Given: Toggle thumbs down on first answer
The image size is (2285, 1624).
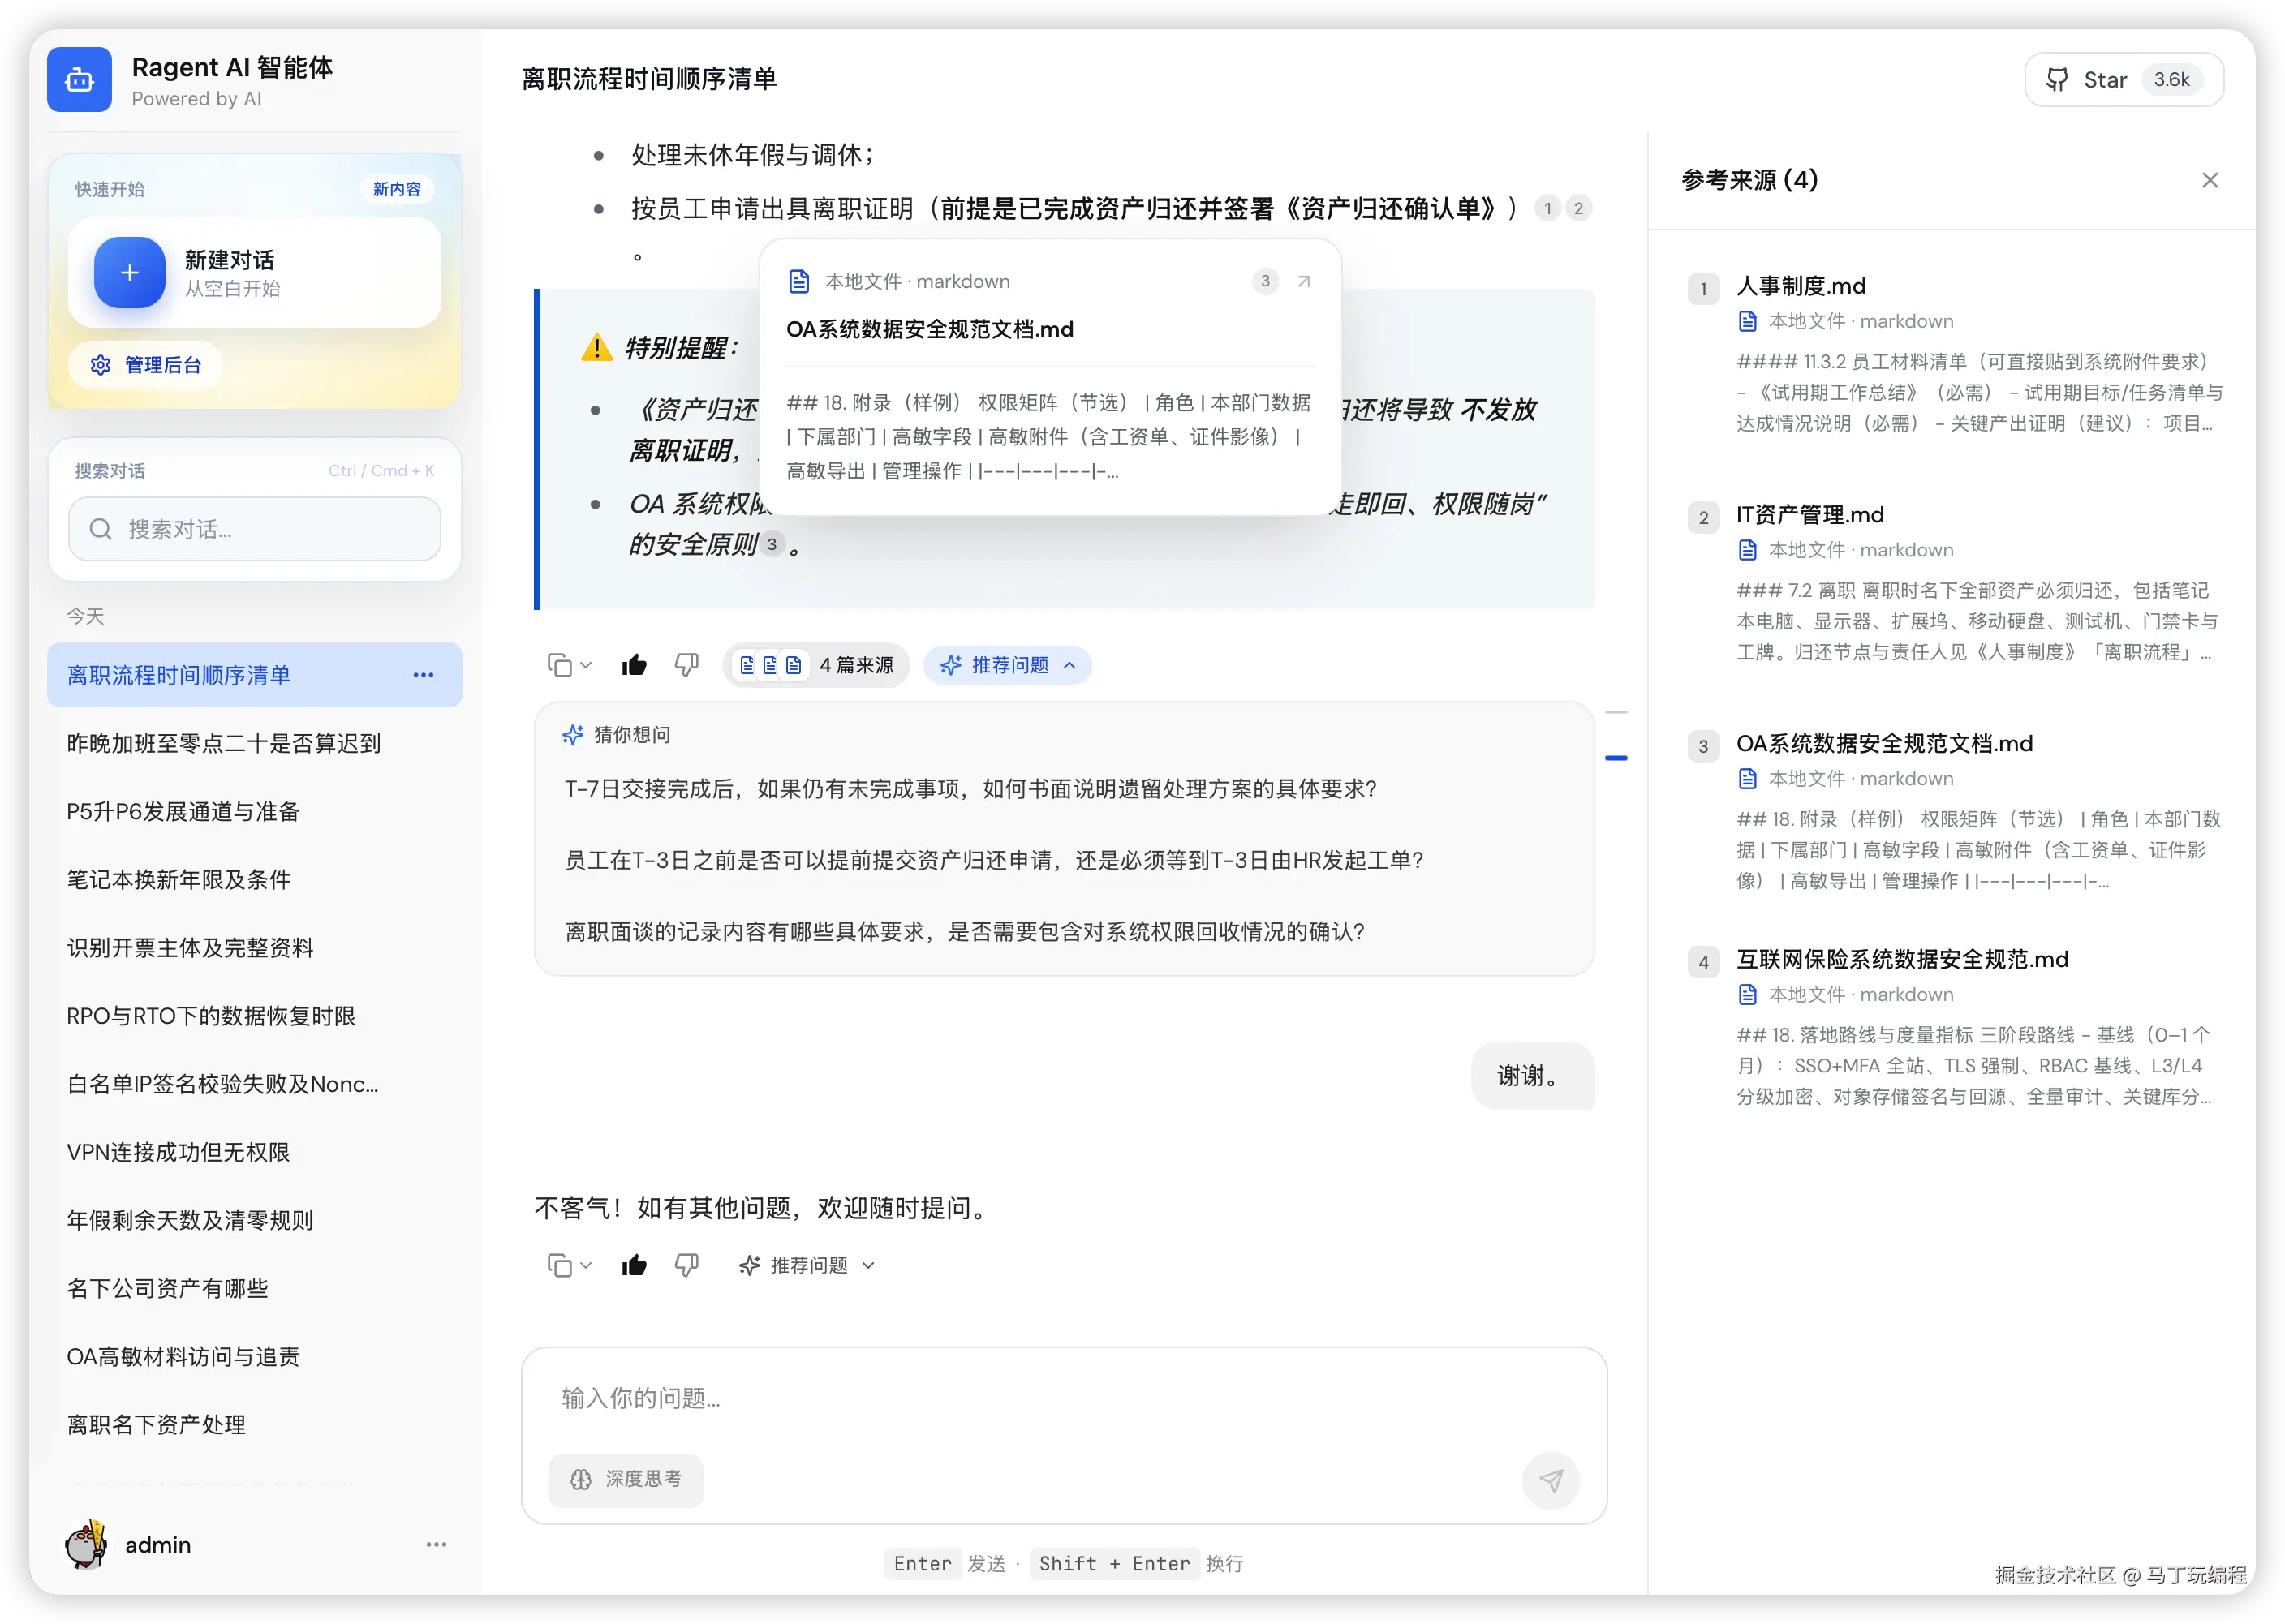Looking at the screenshot, I should pyautogui.click(x=686, y=665).
